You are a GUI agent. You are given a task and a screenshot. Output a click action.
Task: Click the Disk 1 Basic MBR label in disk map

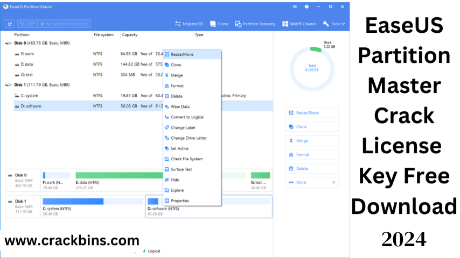[x=23, y=207]
